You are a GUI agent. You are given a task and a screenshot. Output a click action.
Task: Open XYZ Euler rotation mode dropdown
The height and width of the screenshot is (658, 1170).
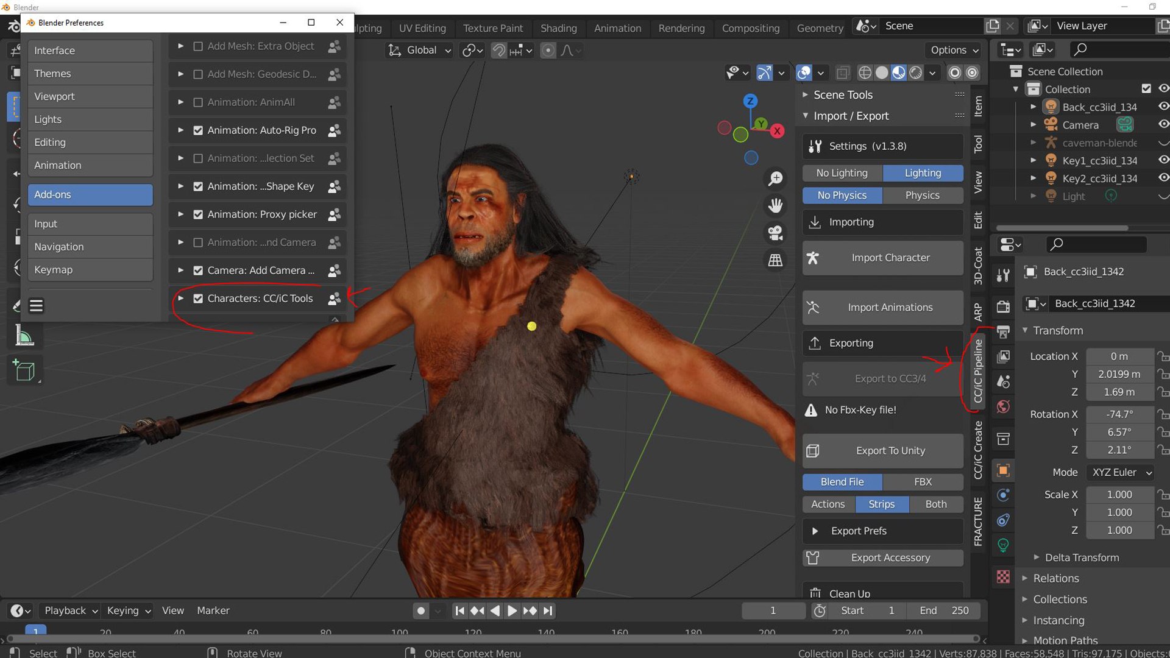pyautogui.click(x=1120, y=473)
